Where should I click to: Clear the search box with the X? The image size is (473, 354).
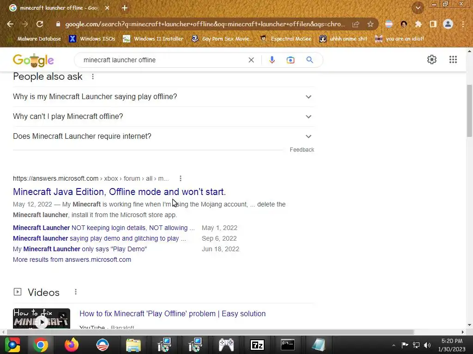coord(251,60)
